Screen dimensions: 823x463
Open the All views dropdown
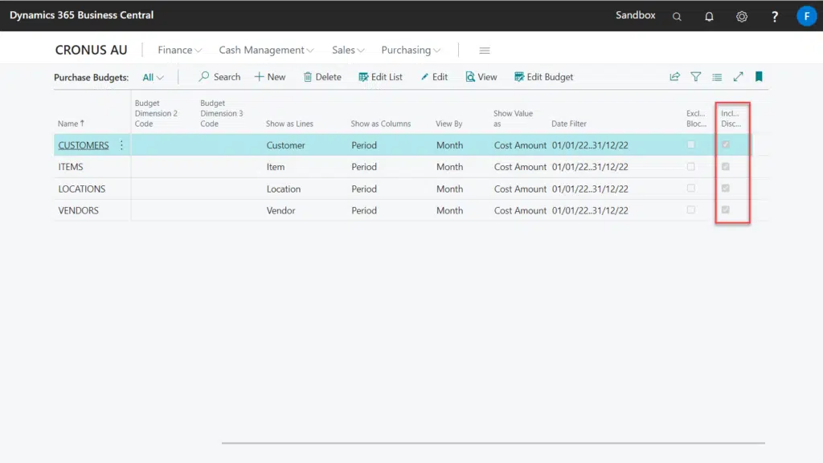pos(153,77)
